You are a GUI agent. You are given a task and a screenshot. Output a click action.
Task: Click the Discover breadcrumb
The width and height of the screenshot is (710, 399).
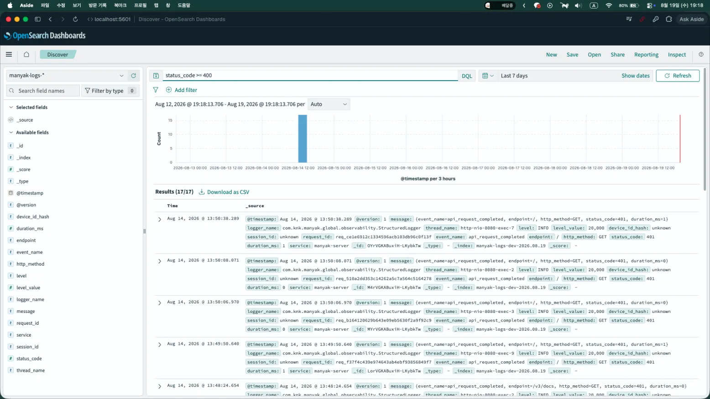(57, 55)
